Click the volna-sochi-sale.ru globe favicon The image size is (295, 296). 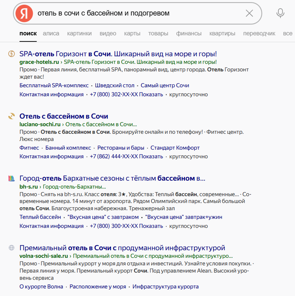click(12, 248)
